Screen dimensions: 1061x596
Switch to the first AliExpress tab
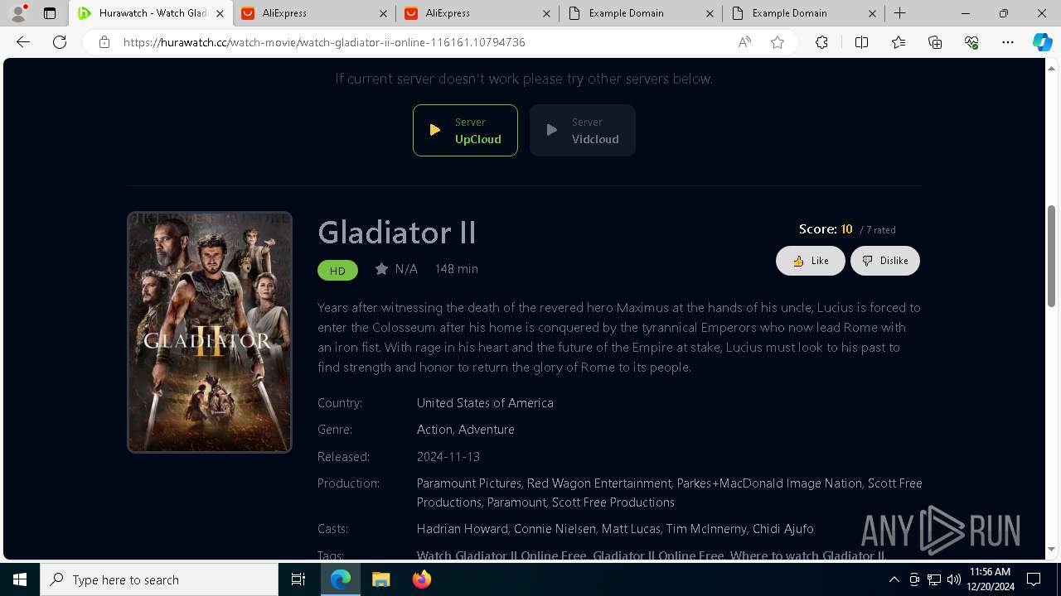pos(314,13)
